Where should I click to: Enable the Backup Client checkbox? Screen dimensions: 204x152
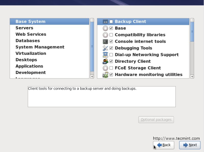click(x=111, y=21)
